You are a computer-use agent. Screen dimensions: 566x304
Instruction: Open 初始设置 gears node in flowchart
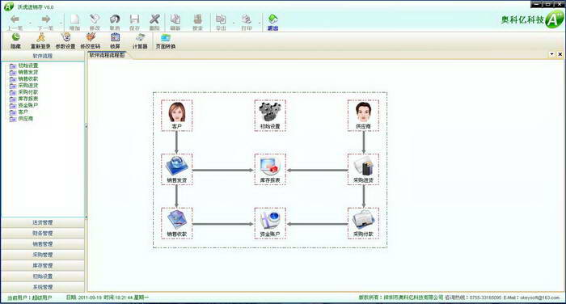(x=270, y=116)
